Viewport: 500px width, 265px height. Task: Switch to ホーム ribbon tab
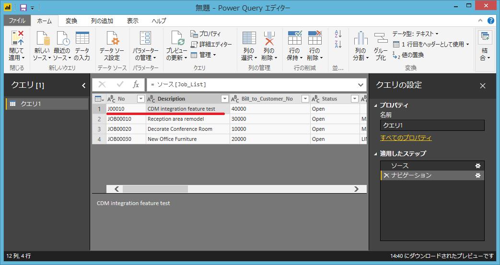(x=44, y=21)
